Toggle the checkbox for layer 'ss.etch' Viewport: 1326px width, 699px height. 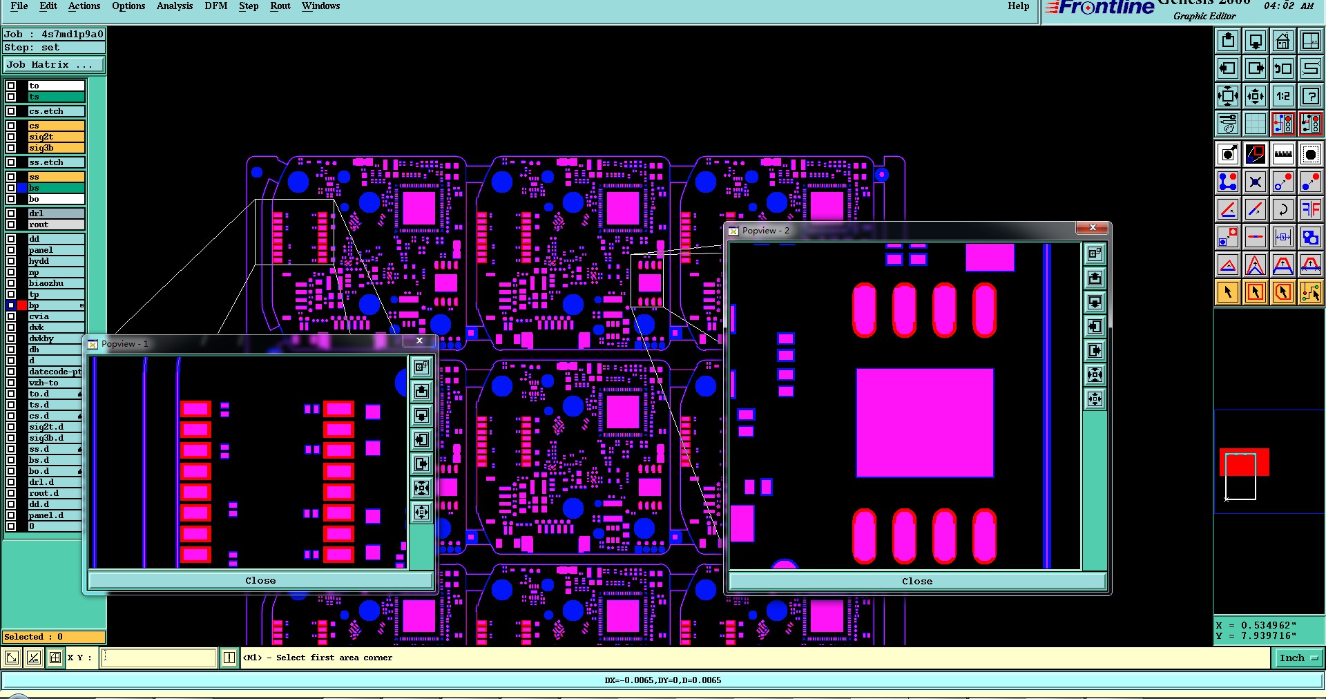click(11, 162)
